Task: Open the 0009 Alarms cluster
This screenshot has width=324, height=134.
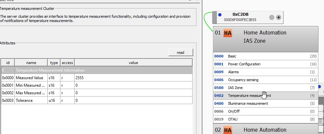Action: tap(266, 72)
